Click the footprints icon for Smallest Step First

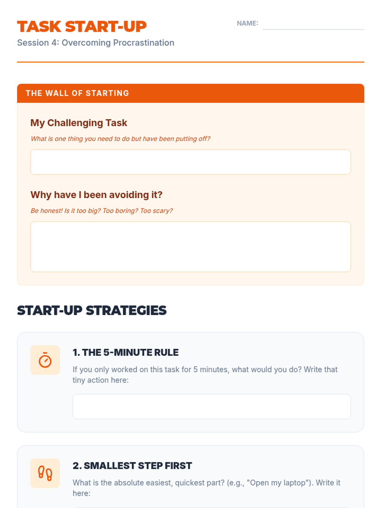(45, 473)
